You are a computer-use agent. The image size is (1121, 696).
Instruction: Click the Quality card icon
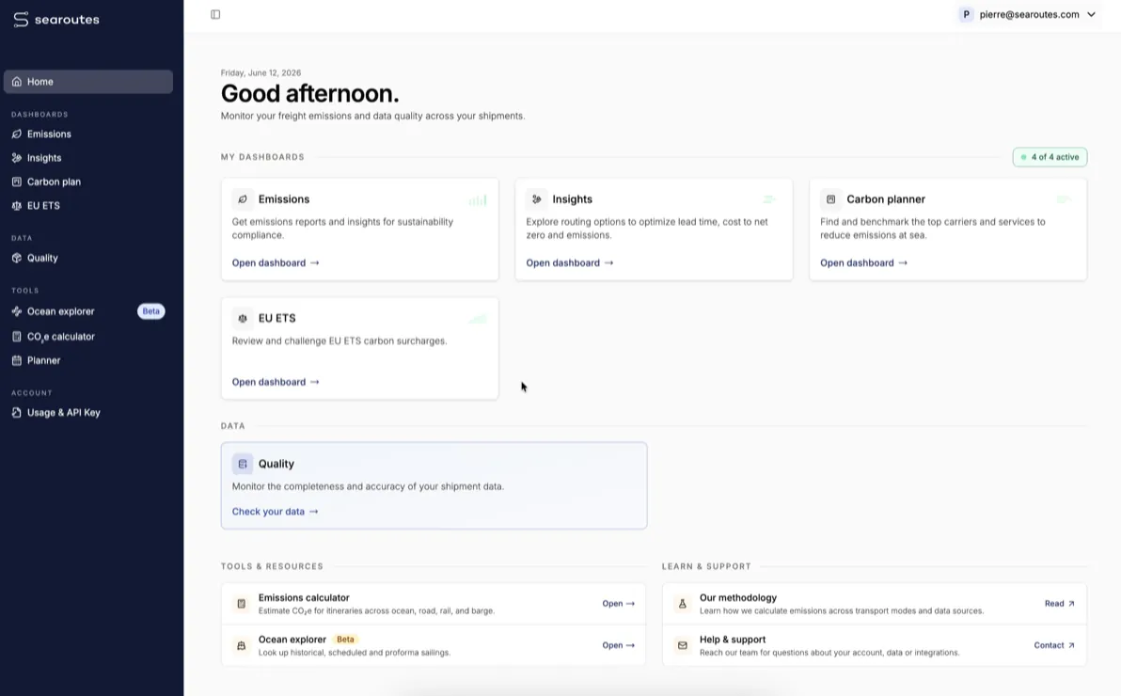coord(243,464)
